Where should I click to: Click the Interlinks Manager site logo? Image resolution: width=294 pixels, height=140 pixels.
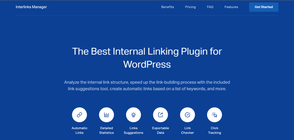click(x=31, y=7)
